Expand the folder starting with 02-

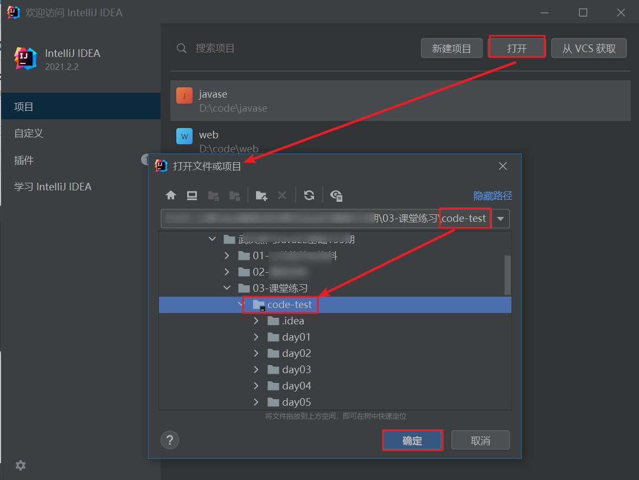(227, 272)
